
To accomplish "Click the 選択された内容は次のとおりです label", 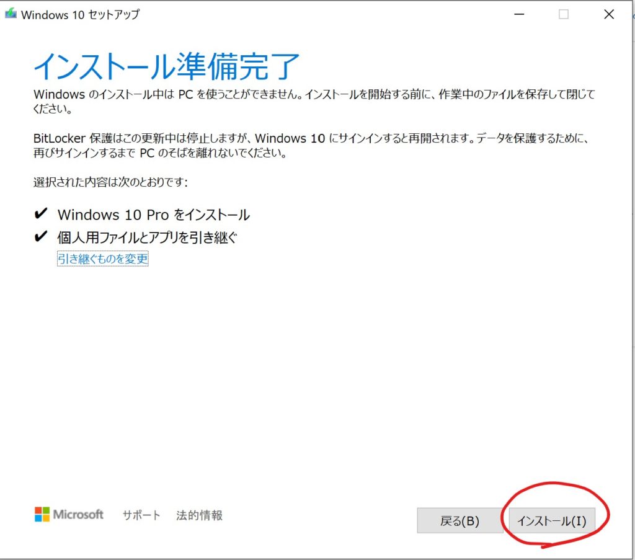I will pos(110,182).
